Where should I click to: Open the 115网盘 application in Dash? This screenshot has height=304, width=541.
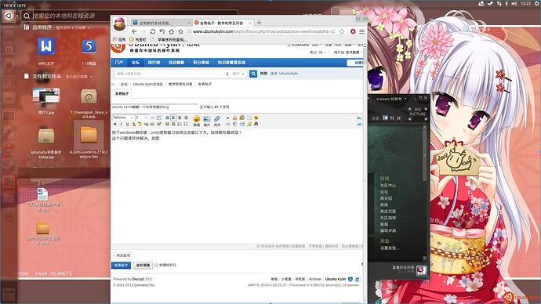click(89, 51)
